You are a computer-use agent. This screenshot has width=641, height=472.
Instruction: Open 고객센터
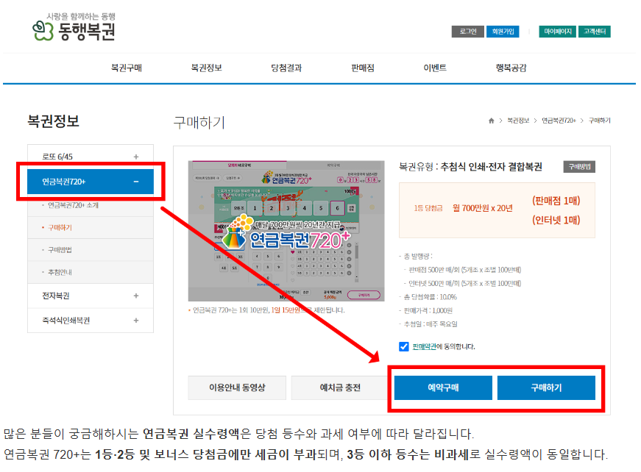click(595, 32)
